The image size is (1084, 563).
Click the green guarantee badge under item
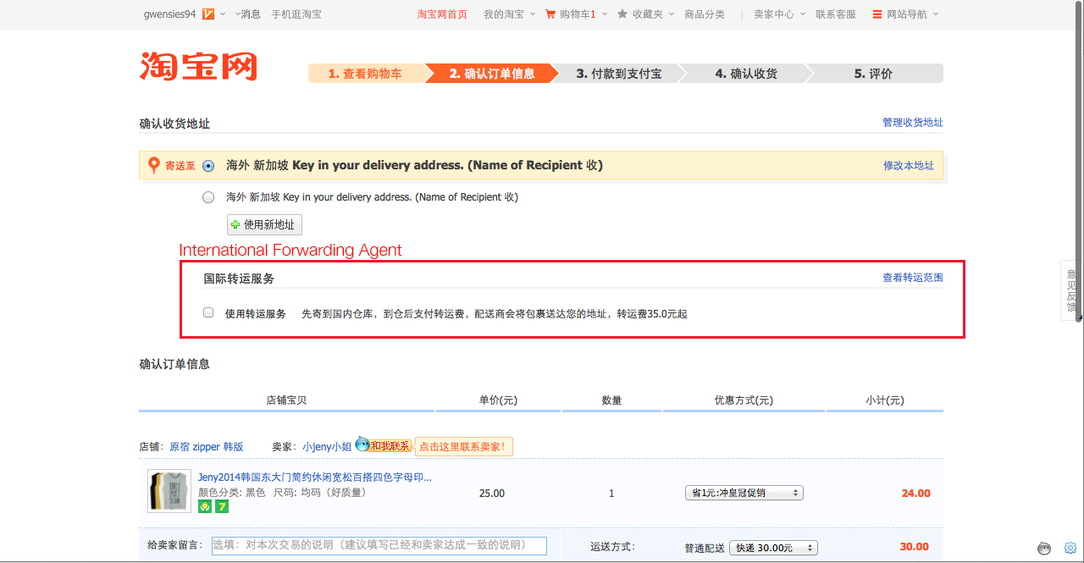205,506
